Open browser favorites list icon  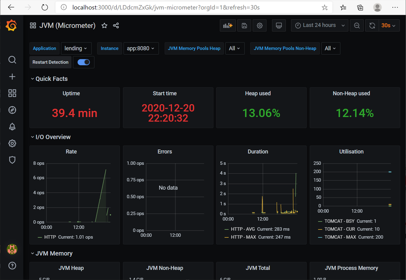tap(343, 7)
